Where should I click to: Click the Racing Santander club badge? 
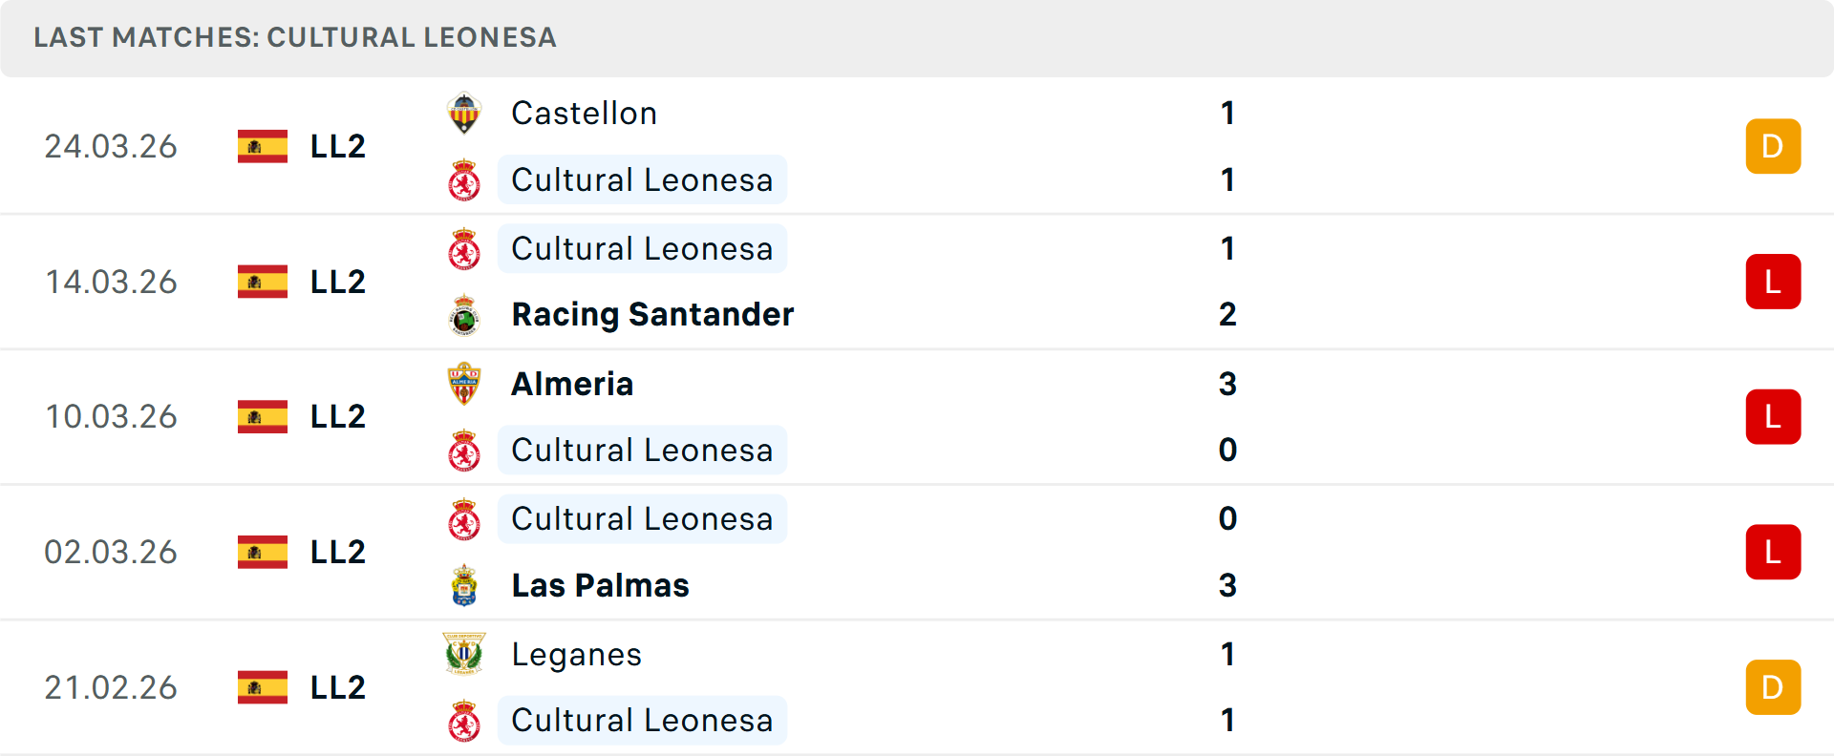tap(465, 315)
